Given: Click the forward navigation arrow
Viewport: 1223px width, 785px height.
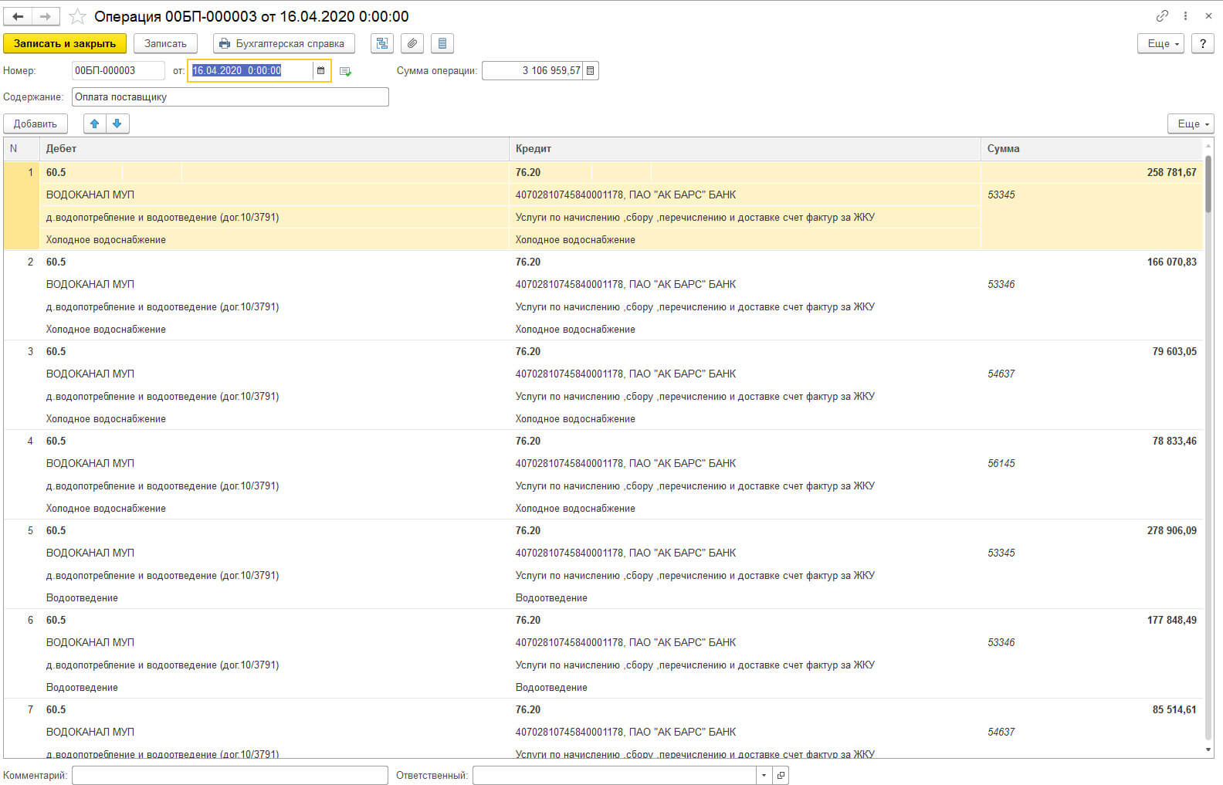Looking at the screenshot, I should [46, 16].
